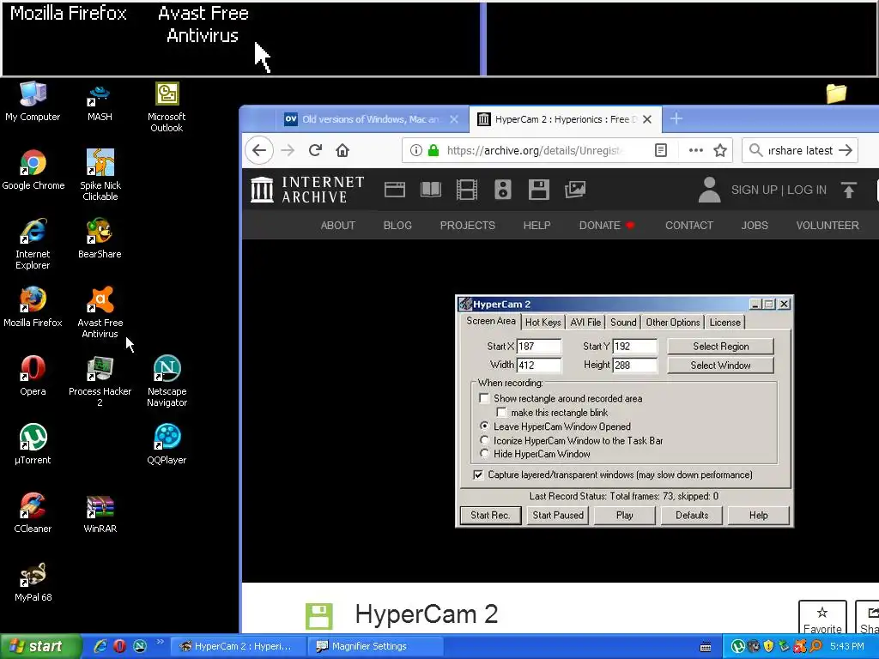
Task: Click Internet Archive upload arrow icon
Action: point(849,190)
